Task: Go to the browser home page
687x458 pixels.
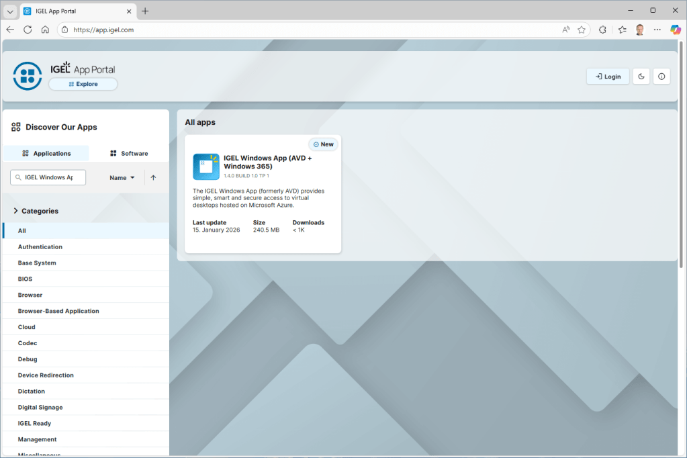Action: tap(45, 30)
